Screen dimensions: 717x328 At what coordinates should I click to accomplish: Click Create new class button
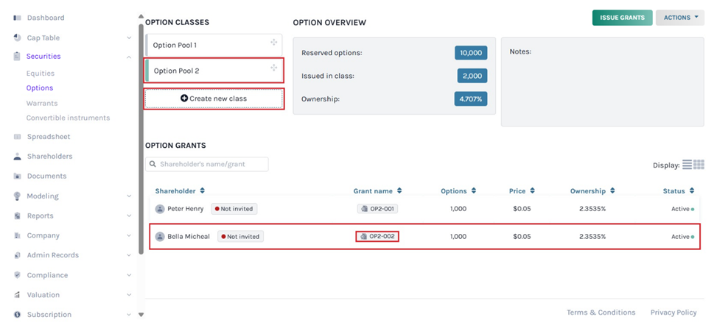coord(214,99)
